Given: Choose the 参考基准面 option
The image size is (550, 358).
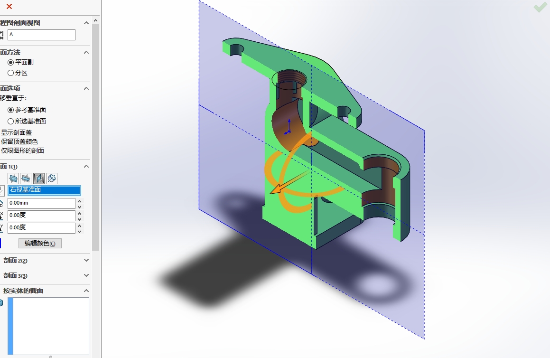Looking at the screenshot, I should [10, 110].
